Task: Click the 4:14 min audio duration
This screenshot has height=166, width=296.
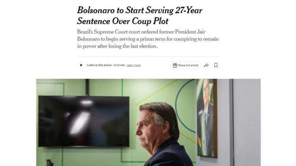Action: 119,65
